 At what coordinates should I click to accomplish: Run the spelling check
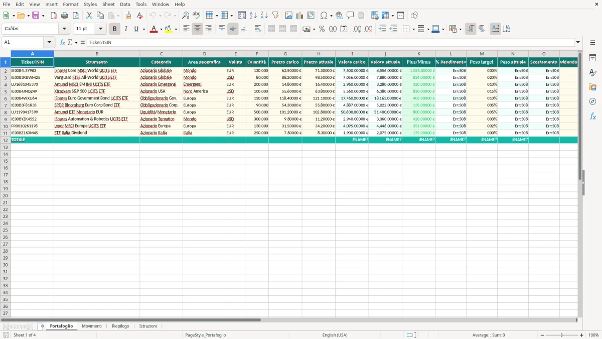click(x=196, y=16)
